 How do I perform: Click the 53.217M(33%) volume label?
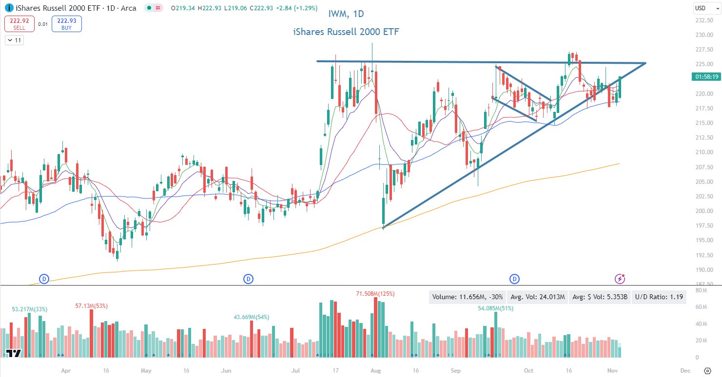[x=29, y=309]
